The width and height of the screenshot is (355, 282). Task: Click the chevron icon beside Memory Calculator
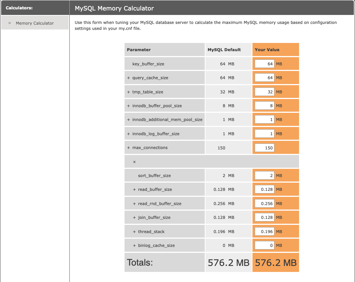point(10,23)
